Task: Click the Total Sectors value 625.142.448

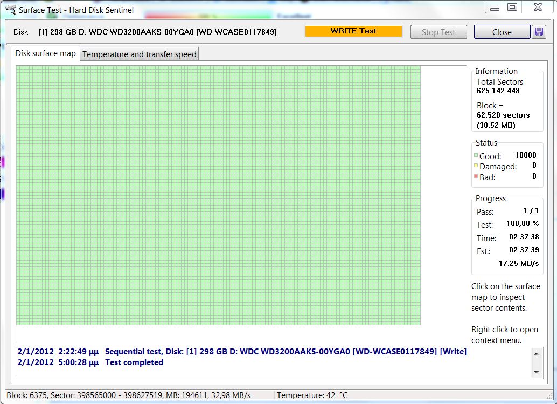Action: 498,91
